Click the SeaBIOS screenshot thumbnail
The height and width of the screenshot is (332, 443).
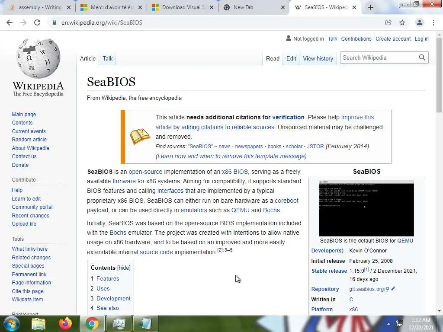click(x=366, y=208)
